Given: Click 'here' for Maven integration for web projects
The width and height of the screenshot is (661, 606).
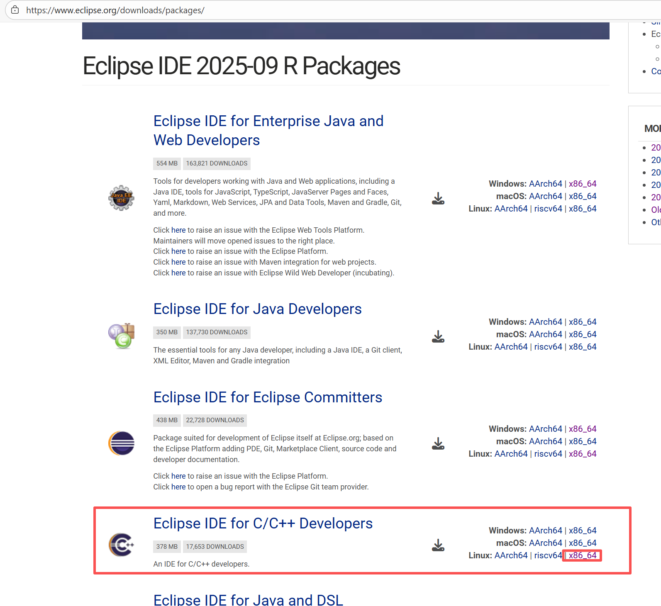Looking at the screenshot, I should click(178, 262).
